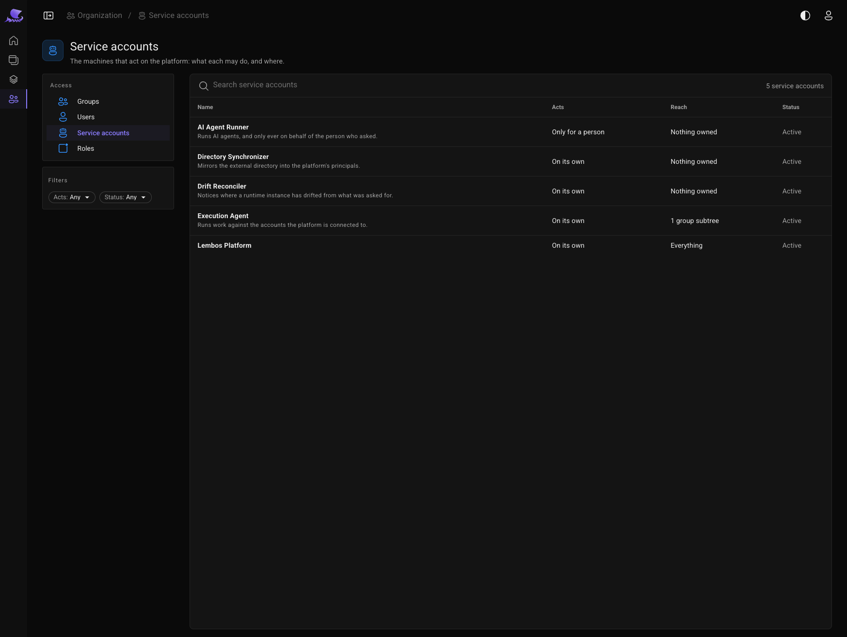This screenshot has width=847, height=637.
Task: Click 'Only for a person' cell
Action: (578, 132)
